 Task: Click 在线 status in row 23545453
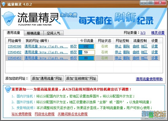(104, 58)
